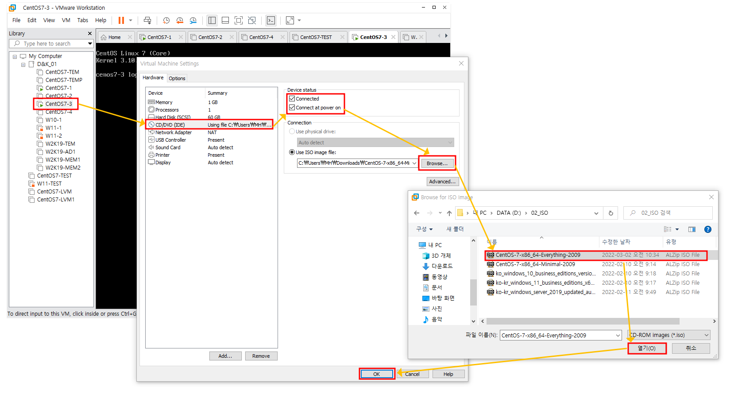Toggle Connect at power on checkbox
The image size is (738, 410).
[292, 108]
